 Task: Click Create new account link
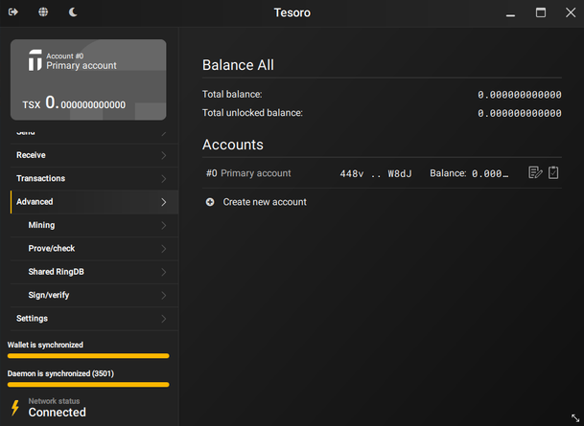pos(265,202)
